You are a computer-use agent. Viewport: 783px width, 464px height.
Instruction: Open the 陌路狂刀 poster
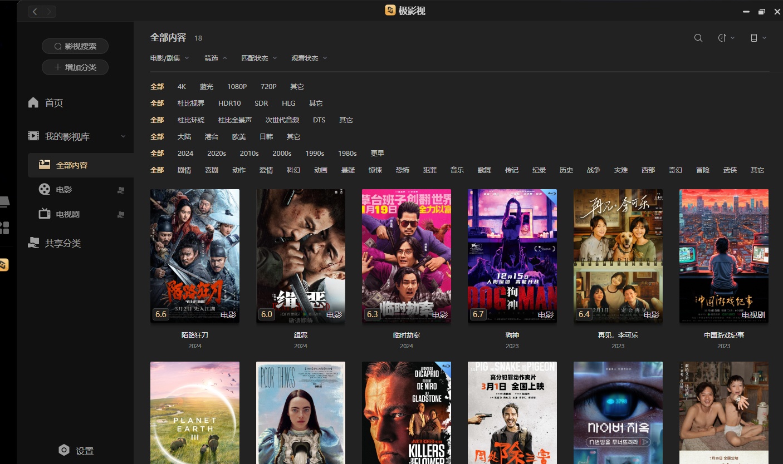click(195, 256)
